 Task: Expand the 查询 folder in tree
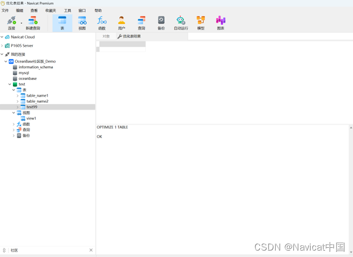[x=14, y=130]
